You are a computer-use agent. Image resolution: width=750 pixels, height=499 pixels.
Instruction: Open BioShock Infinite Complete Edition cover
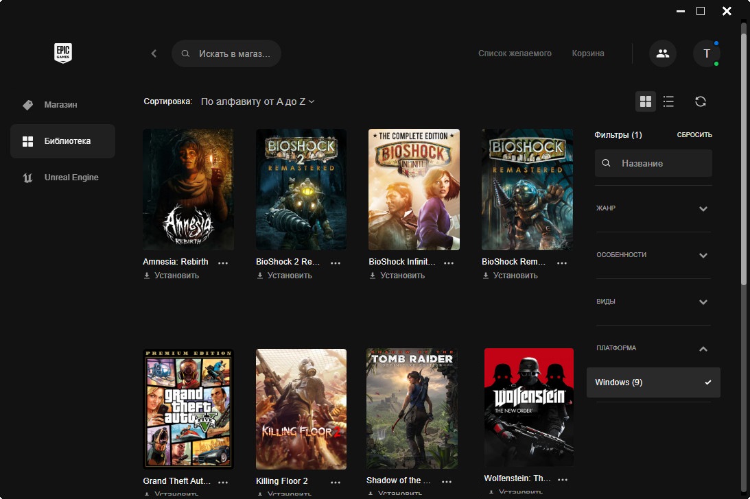click(414, 189)
